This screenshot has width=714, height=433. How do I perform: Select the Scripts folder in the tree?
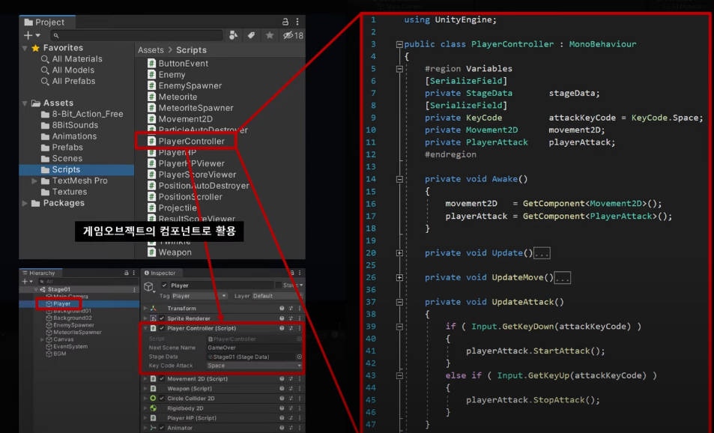[x=76, y=170]
